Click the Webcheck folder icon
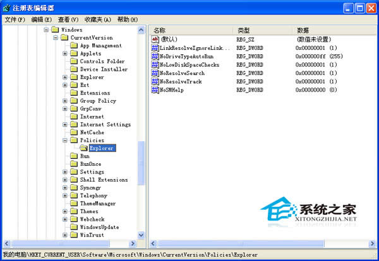This screenshot has width=379, height=261. click(x=74, y=219)
